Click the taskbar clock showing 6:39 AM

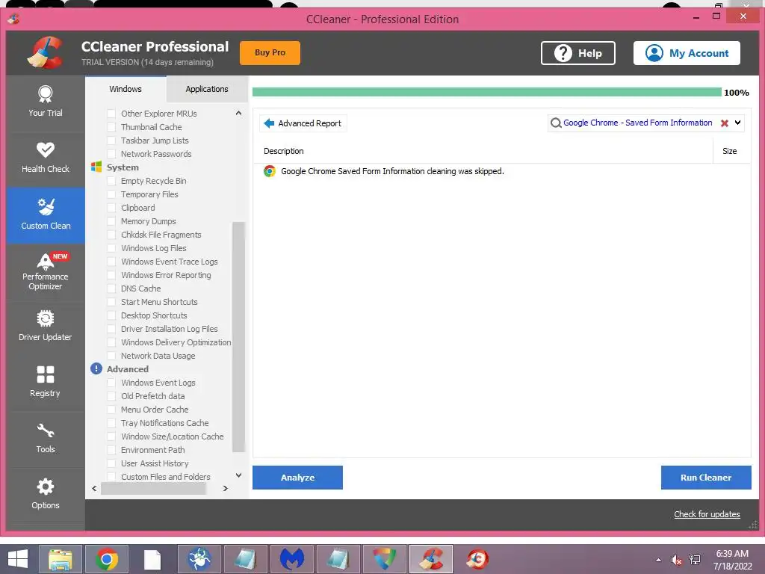(732, 560)
